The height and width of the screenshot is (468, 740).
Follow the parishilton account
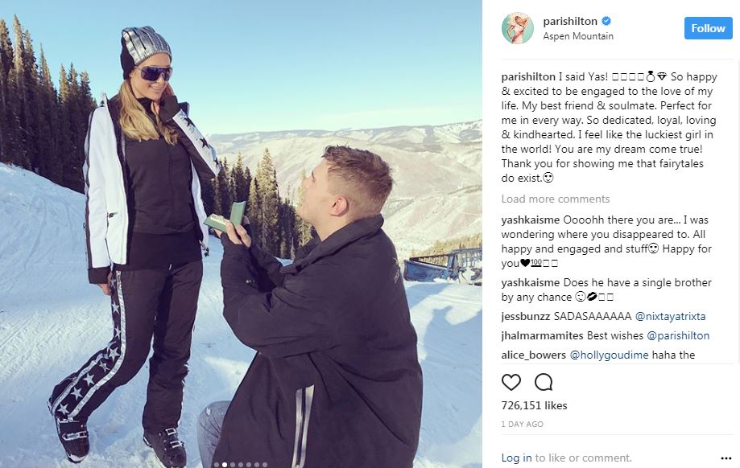(708, 28)
